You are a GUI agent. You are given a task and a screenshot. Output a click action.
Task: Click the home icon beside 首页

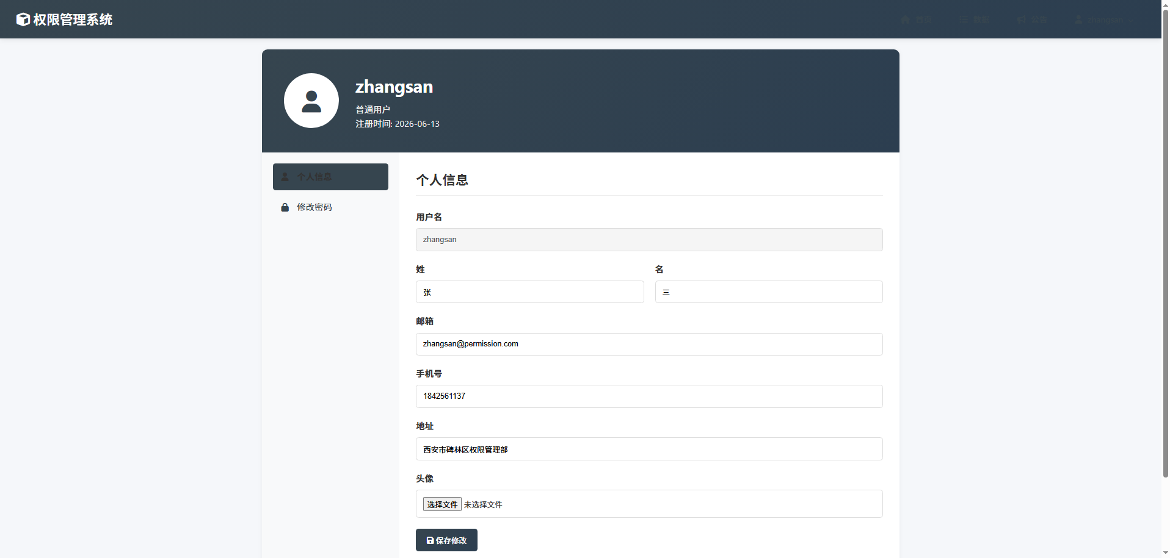click(905, 20)
